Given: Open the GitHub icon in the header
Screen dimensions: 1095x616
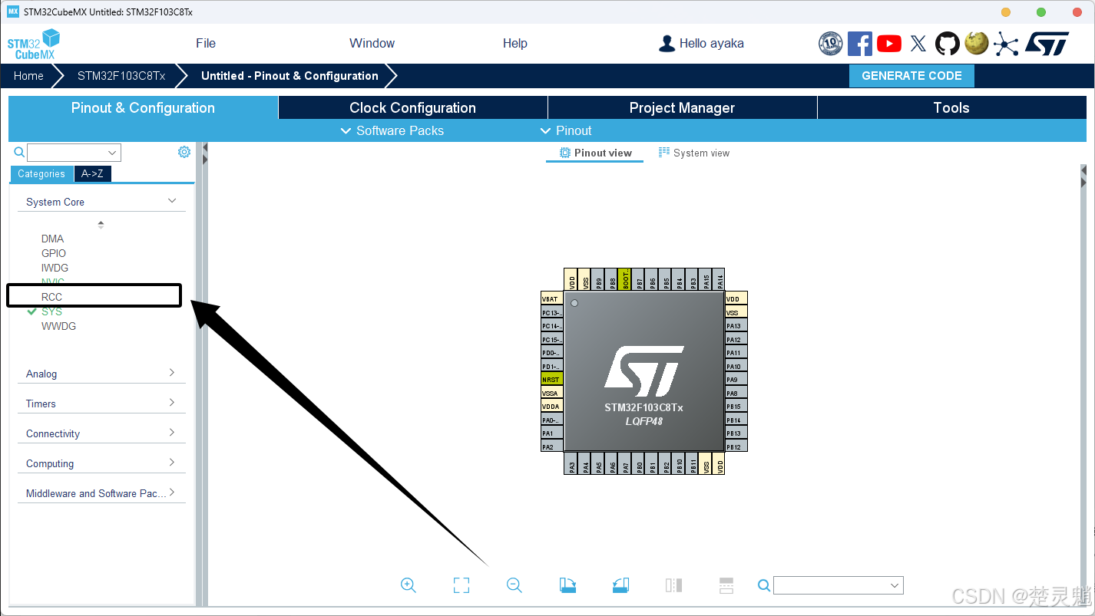Looking at the screenshot, I should (x=948, y=44).
